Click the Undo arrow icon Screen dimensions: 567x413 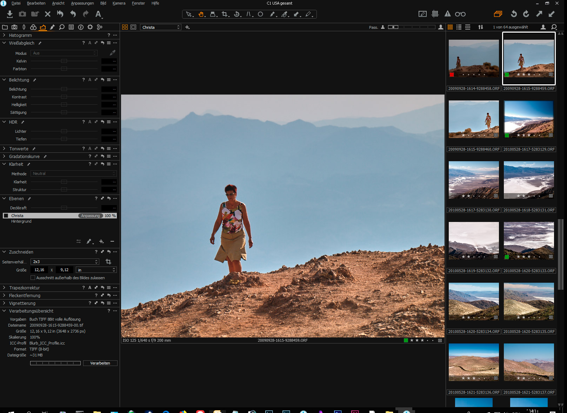tap(73, 14)
